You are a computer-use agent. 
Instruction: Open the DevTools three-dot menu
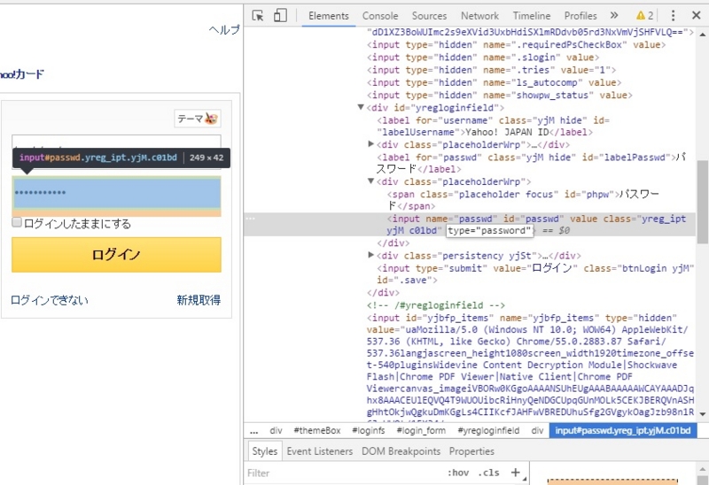(x=673, y=16)
